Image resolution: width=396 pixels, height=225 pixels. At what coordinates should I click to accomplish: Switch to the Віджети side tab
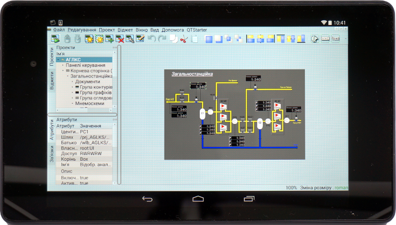(52, 81)
